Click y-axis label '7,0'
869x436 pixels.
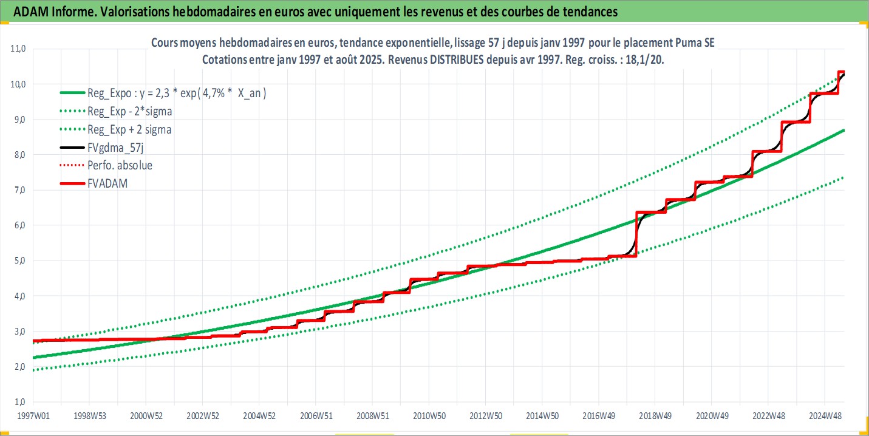[x=19, y=190]
